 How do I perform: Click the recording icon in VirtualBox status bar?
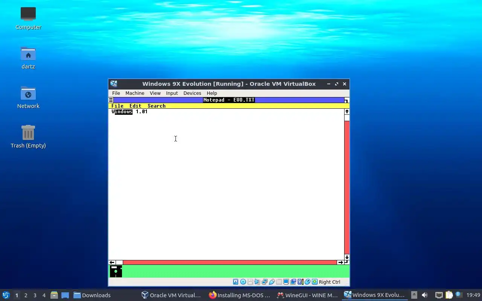tap(293, 282)
